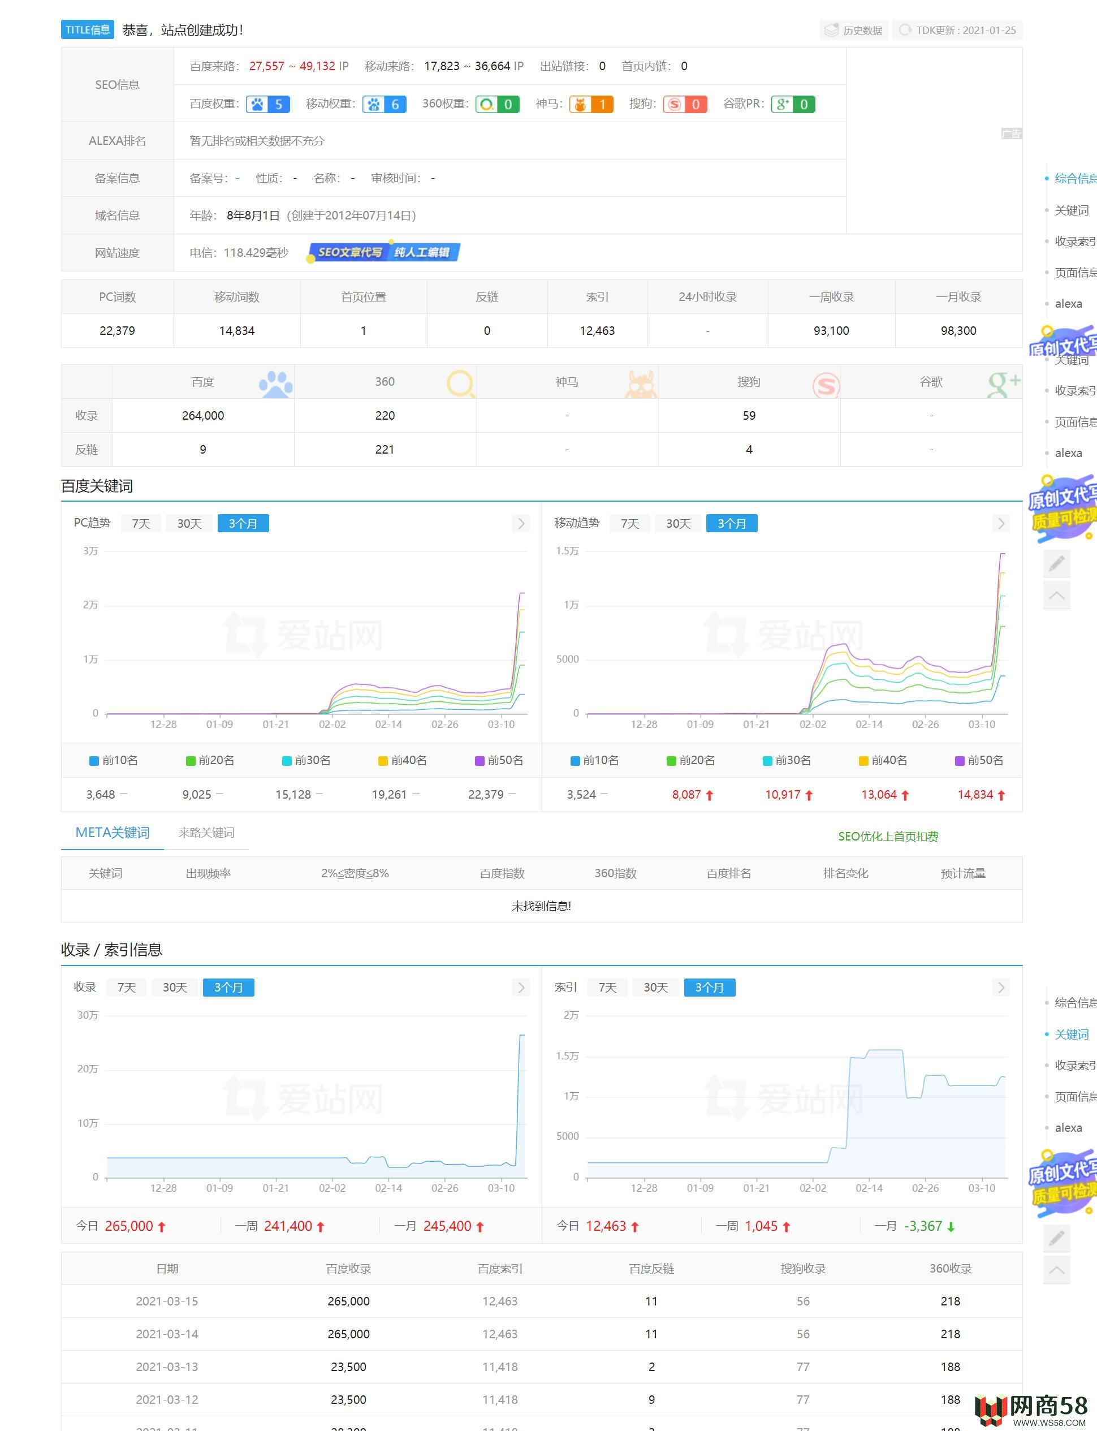Expand 收录 chart with right chevron
This screenshot has height=1431, width=1097.
tap(521, 988)
